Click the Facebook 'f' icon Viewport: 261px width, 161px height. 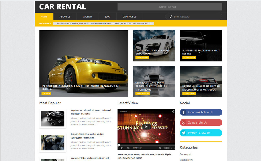[184, 113]
